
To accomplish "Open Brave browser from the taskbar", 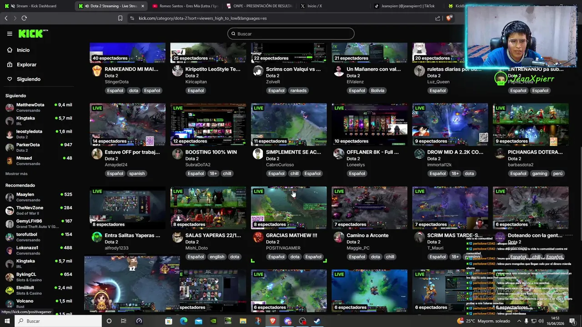I will pos(273,321).
